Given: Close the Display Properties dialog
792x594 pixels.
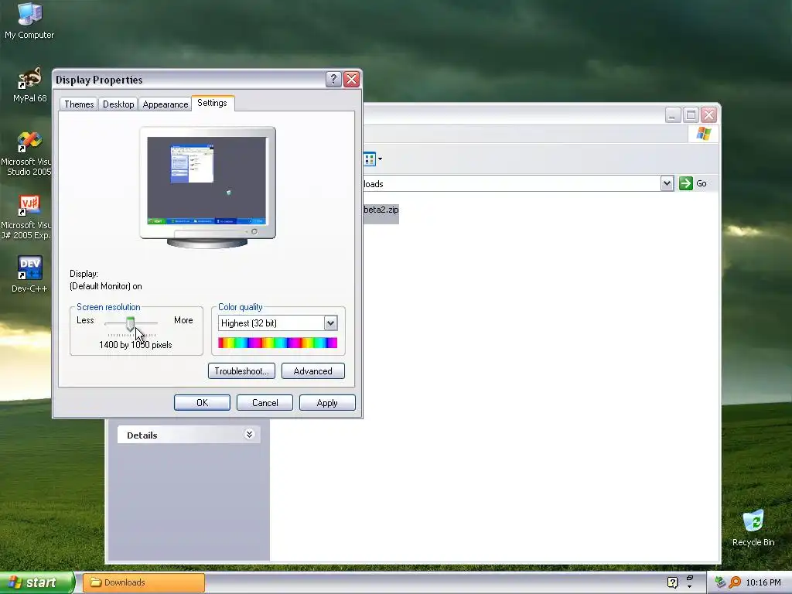Looking at the screenshot, I should [x=352, y=80].
